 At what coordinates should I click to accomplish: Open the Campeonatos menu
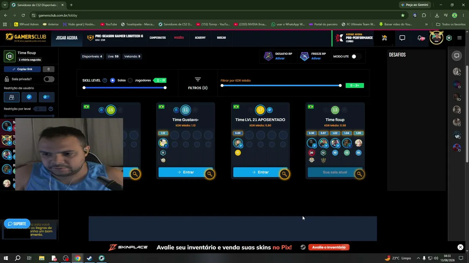click(158, 38)
